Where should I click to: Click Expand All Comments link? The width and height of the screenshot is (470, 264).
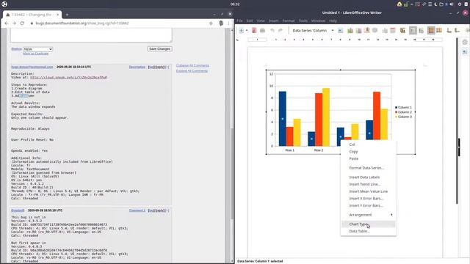pyautogui.click(x=192, y=71)
